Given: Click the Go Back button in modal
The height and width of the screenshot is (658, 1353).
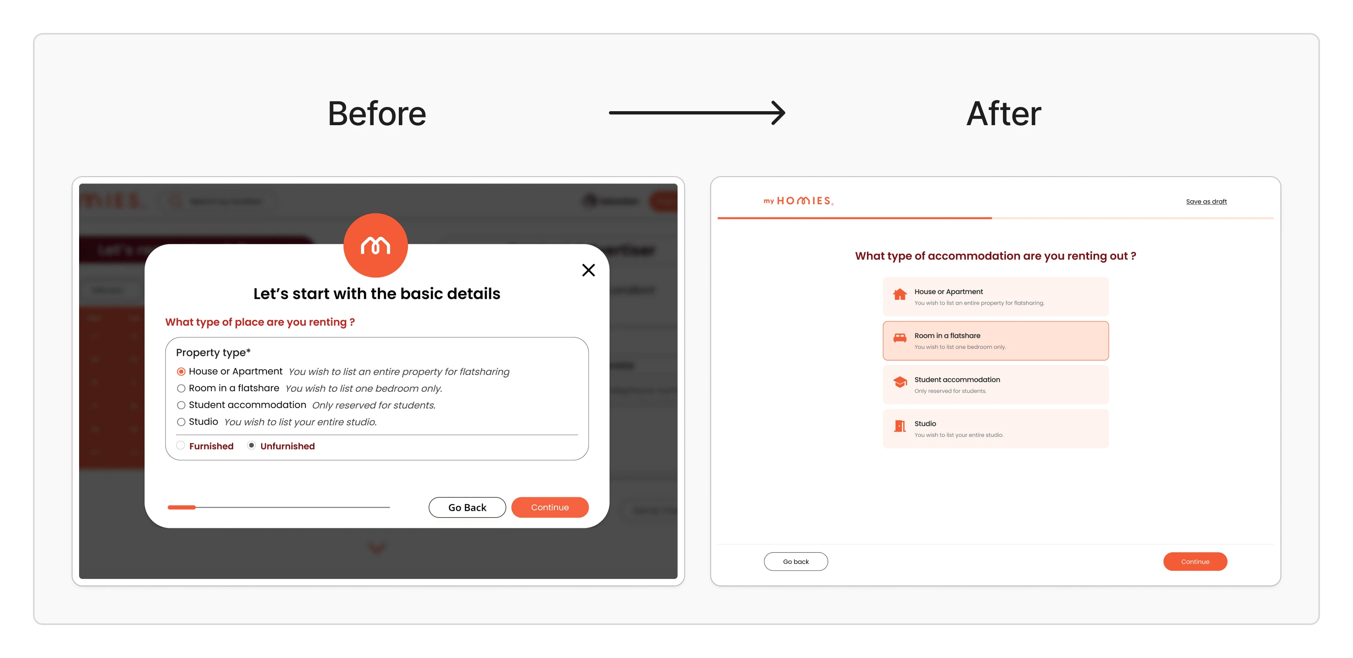Looking at the screenshot, I should coord(467,507).
